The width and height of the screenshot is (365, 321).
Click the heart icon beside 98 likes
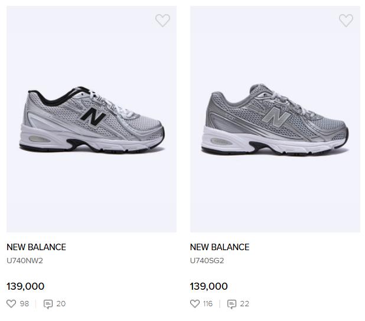coord(11,304)
